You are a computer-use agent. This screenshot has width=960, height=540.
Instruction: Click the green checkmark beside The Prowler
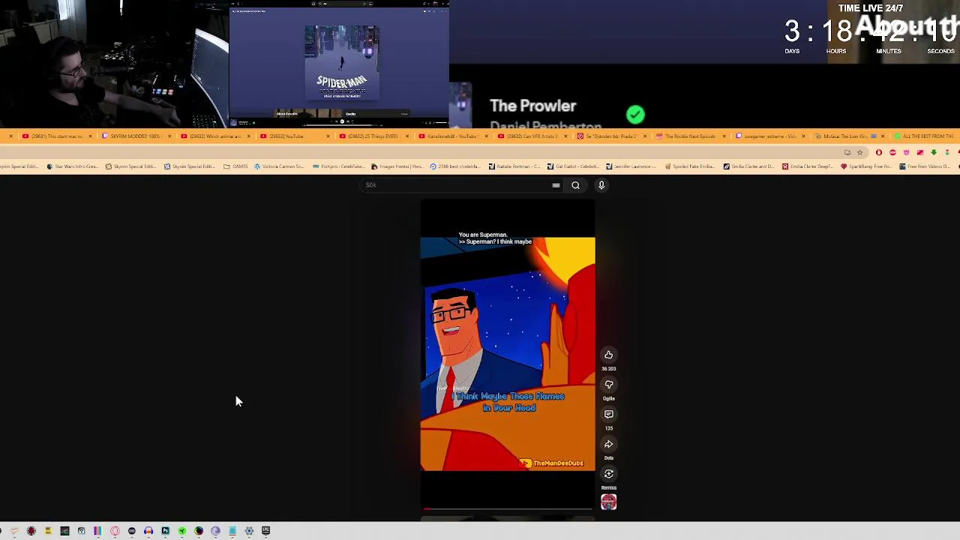635,115
